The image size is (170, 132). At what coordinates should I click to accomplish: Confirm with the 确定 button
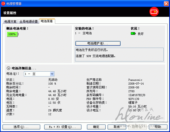tap(96, 127)
